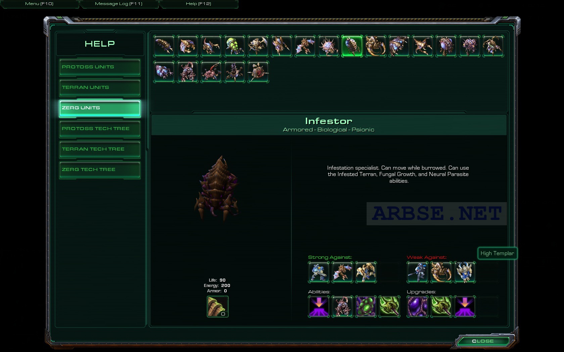This screenshot has width=564, height=352.
Task: Click Burrow ability icon under Abilities
Action: pyautogui.click(x=319, y=306)
